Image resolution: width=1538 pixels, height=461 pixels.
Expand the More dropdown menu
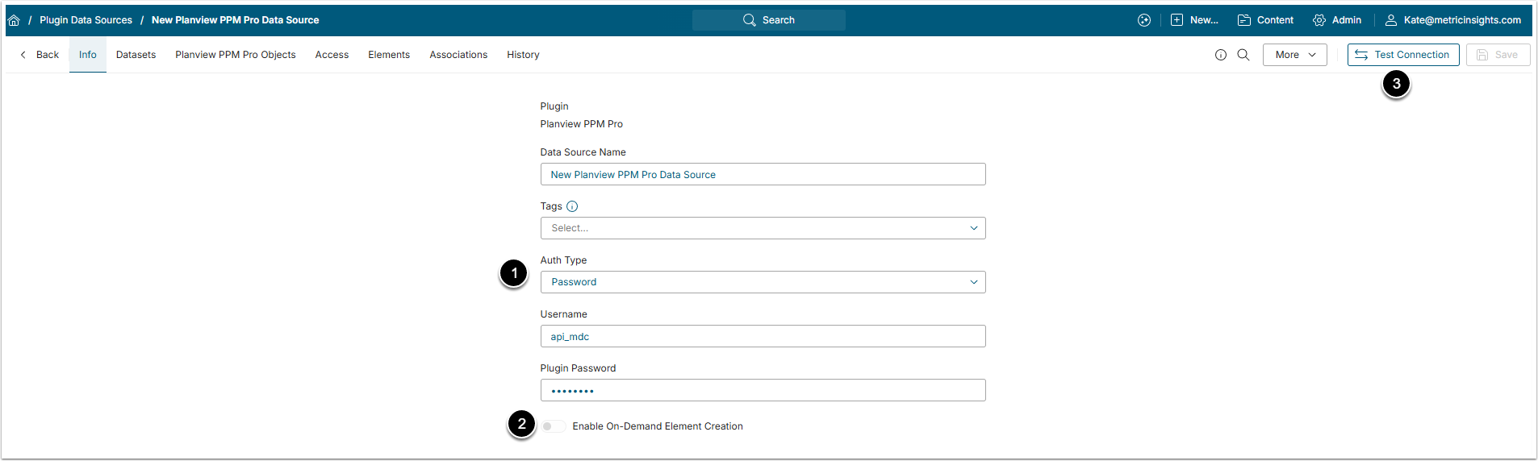coord(1294,55)
